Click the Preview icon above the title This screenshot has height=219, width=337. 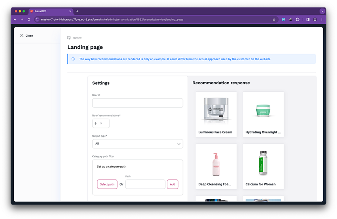point(69,38)
